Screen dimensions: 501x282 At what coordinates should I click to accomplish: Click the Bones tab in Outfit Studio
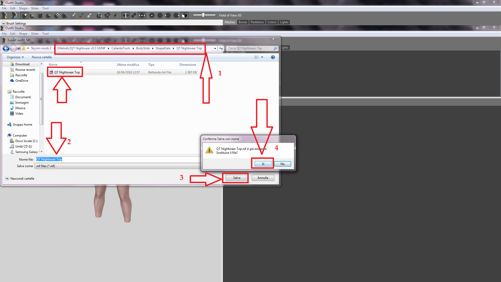pos(243,22)
